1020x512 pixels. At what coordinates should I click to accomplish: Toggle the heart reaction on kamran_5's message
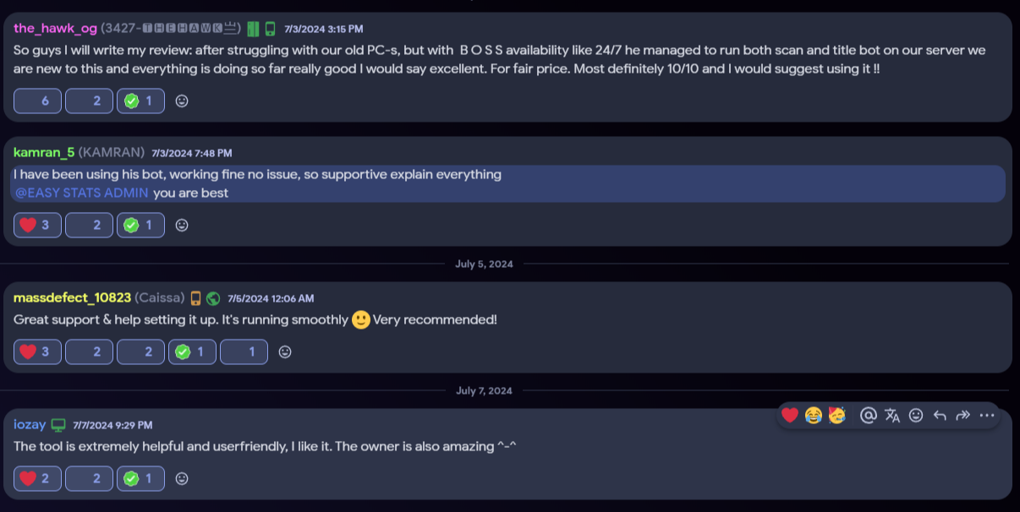(x=37, y=225)
